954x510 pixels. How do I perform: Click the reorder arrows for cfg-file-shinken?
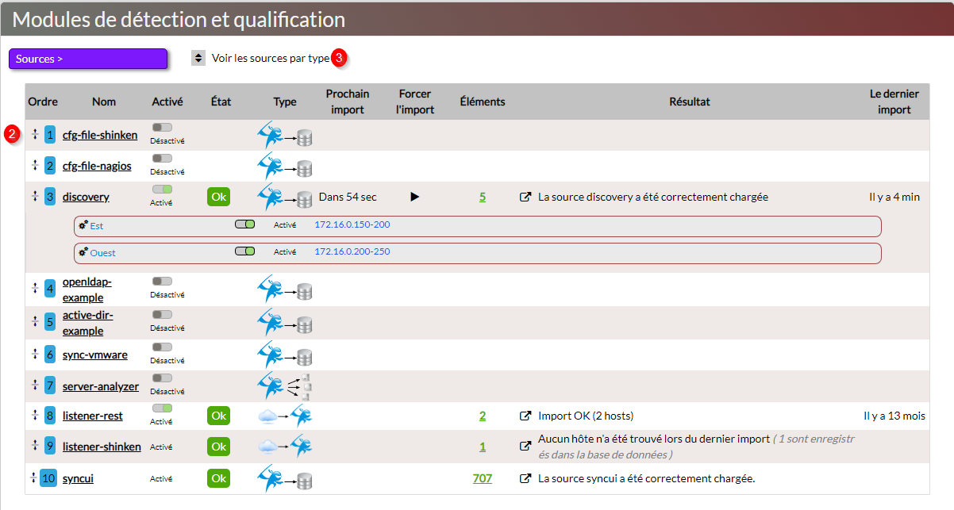tap(35, 135)
